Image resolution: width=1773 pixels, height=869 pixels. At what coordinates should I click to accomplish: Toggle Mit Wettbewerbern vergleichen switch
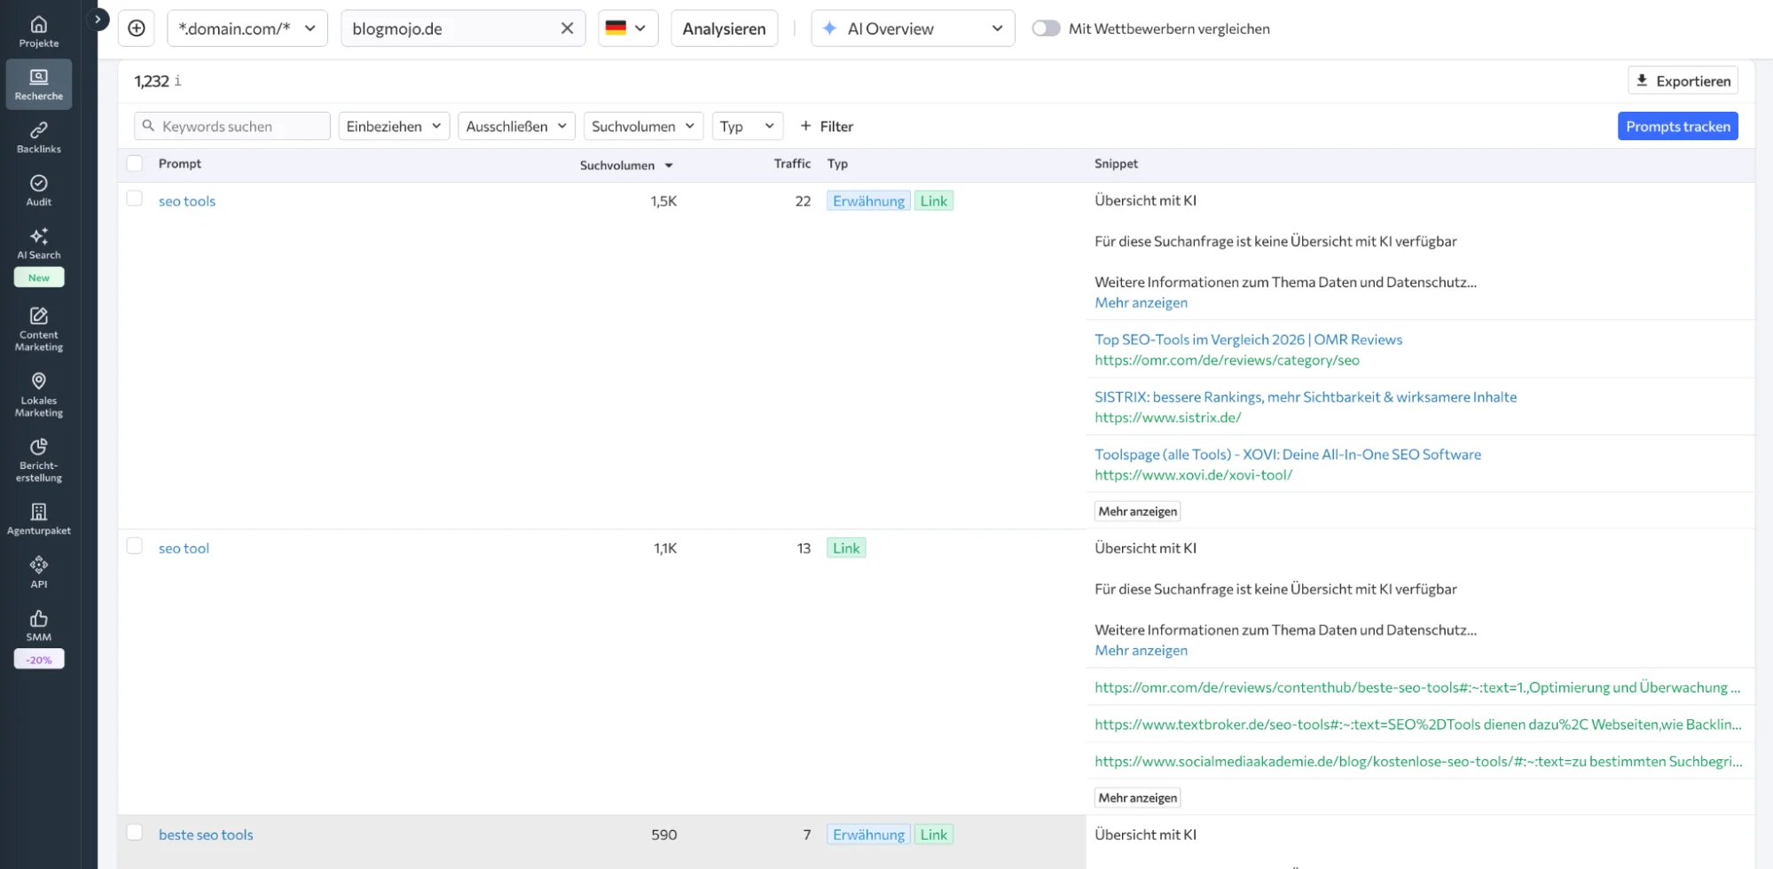1046,28
